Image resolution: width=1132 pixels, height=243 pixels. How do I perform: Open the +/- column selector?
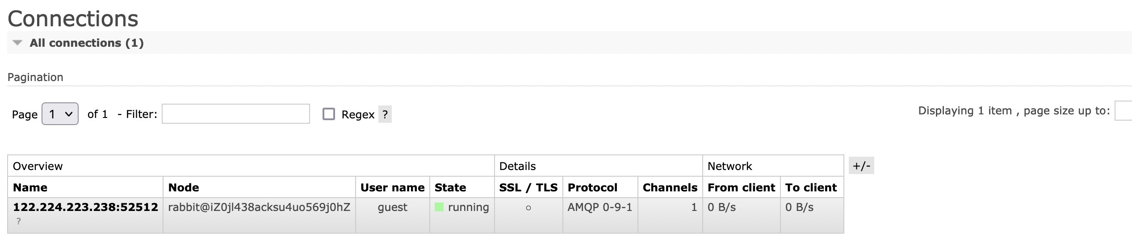(x=861, y=166)
